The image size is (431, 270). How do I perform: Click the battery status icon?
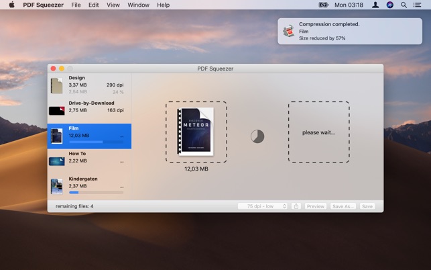point(324,5)
